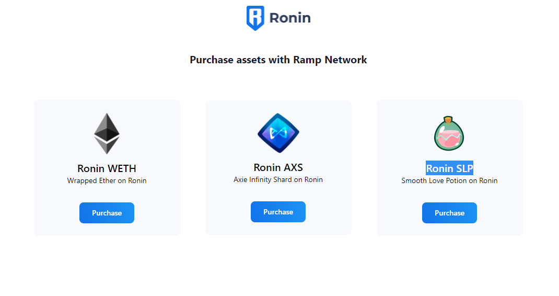Click the 'Ronin WETH' title text
The height and width of the screenshot is (296, 559).
[x=107, y=168]
